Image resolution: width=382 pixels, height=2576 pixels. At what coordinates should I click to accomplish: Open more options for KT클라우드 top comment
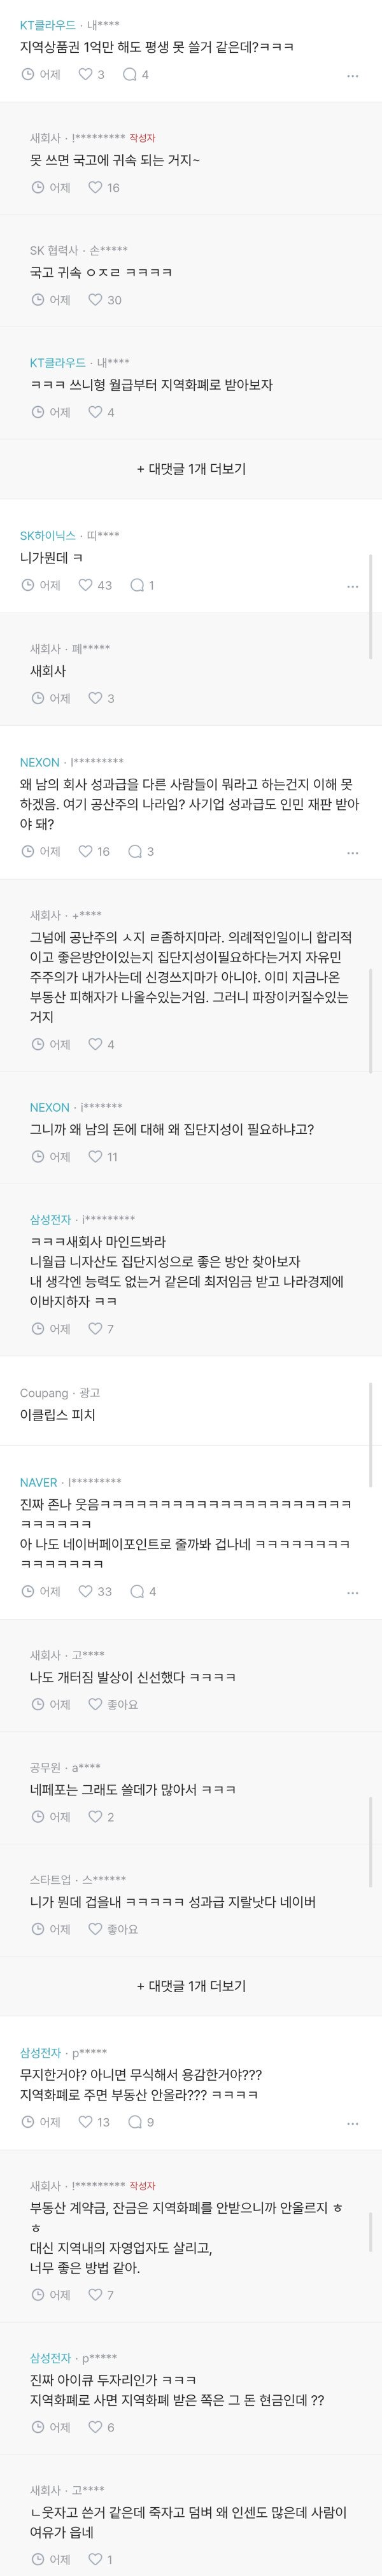point(352,76)
